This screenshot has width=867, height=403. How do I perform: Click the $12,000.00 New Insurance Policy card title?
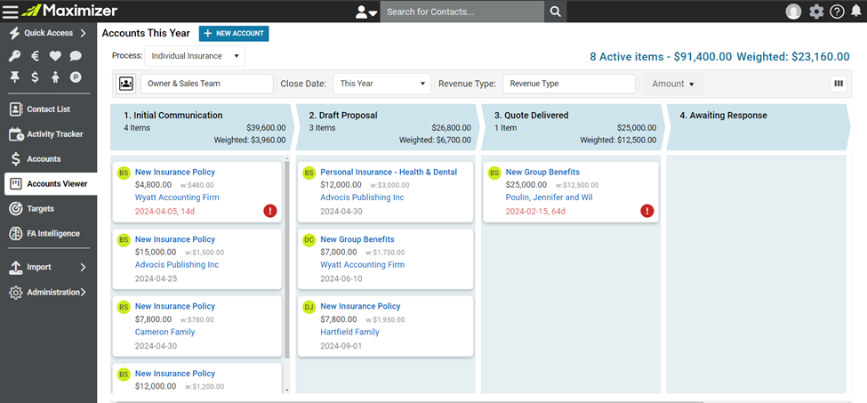[174, 374]
